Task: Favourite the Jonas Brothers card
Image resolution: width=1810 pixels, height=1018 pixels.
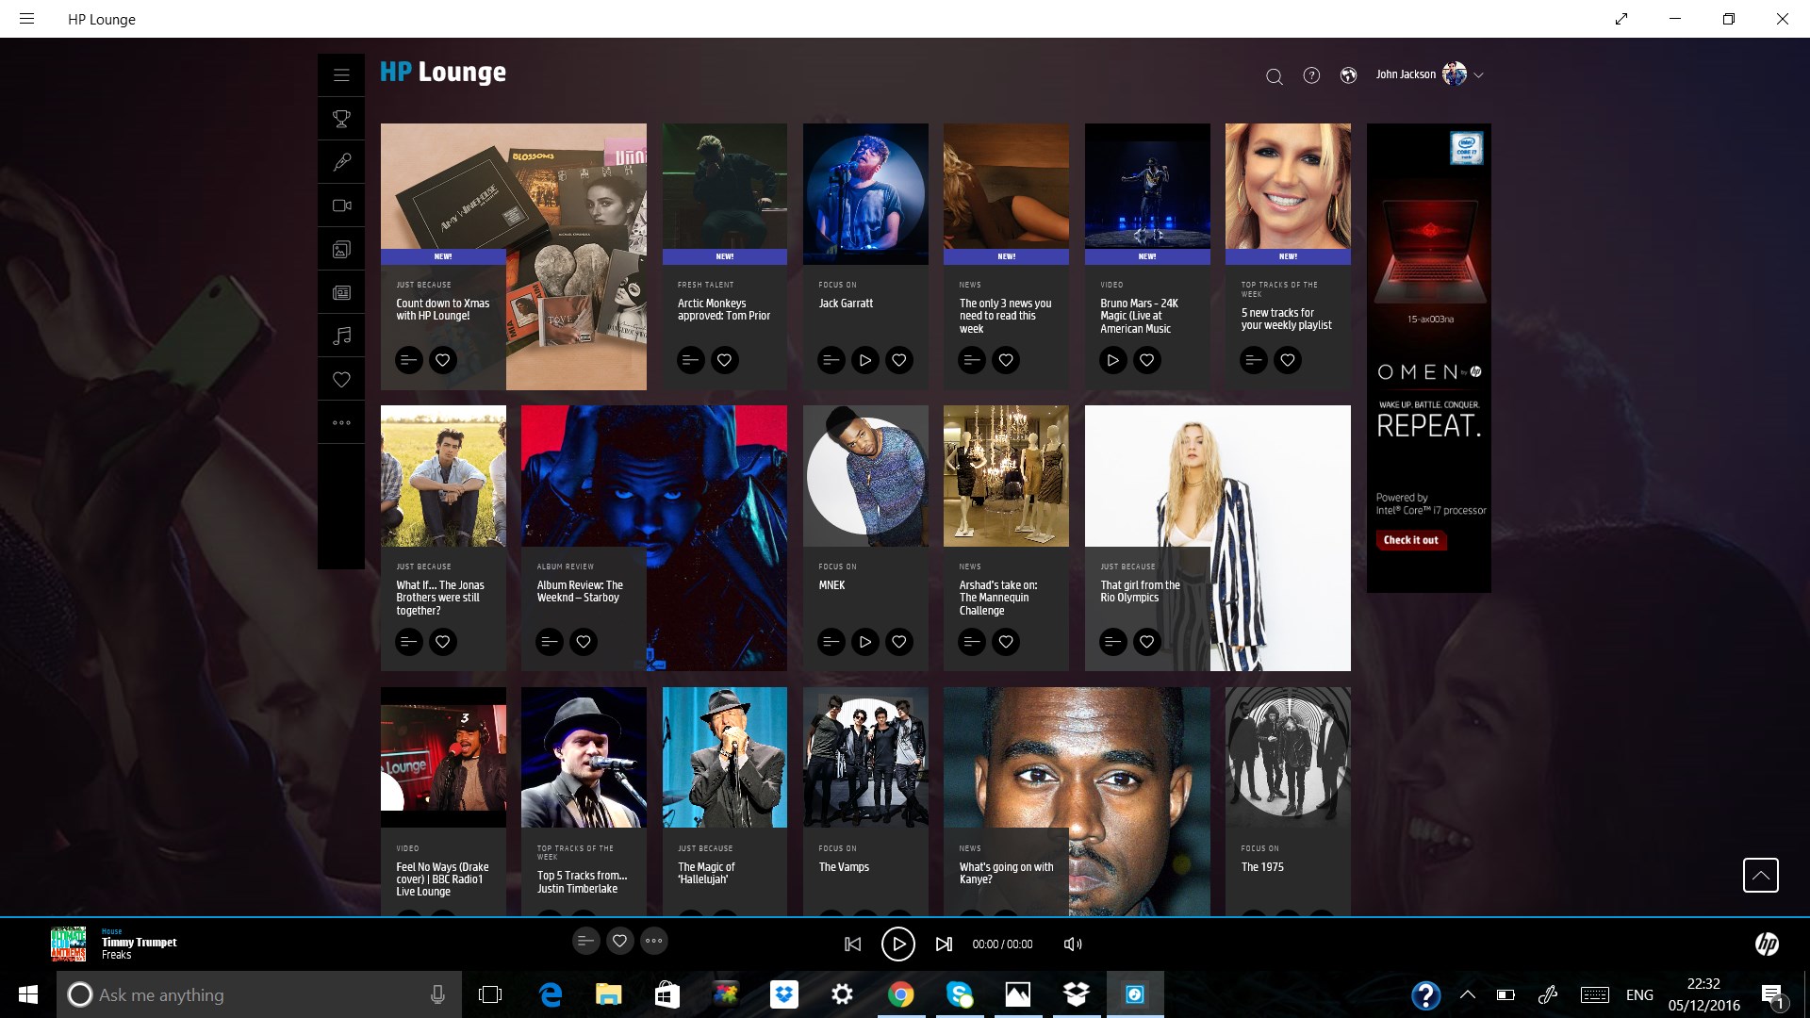Action: click(442, 642)
